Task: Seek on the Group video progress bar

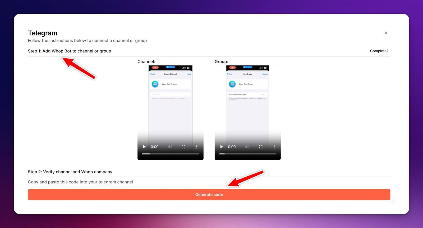Action: 248,154
